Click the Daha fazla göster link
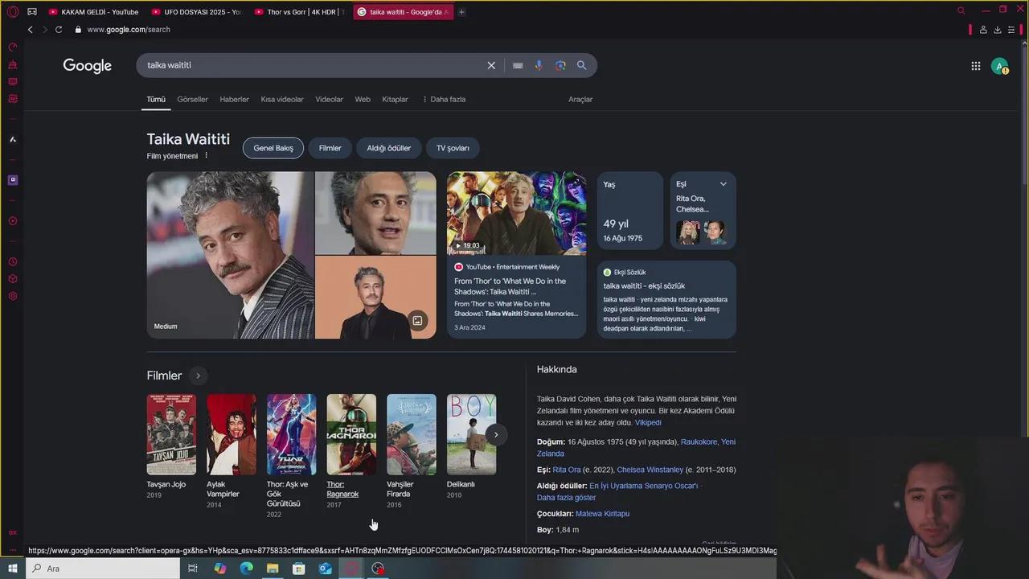The width and height of the screenshot is (1029, 579). [x=566, y=498]
